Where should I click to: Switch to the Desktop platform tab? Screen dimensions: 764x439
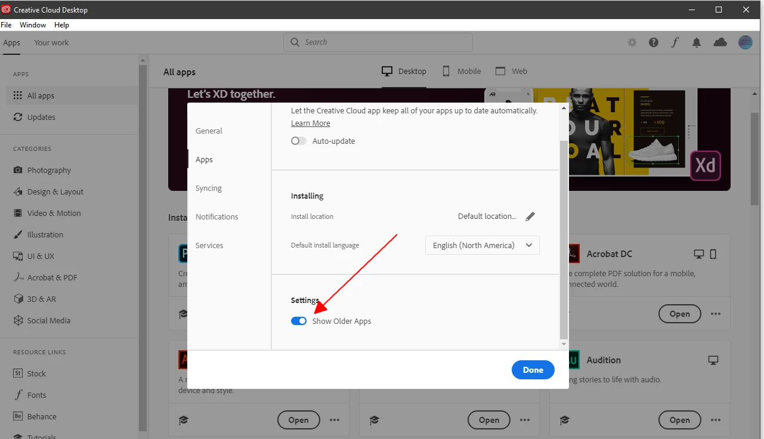pyautogui.click(x=404, y=71)
